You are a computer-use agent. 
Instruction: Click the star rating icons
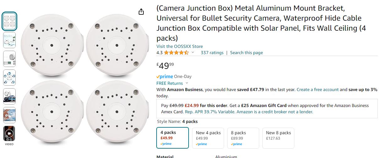coord(176,53)
